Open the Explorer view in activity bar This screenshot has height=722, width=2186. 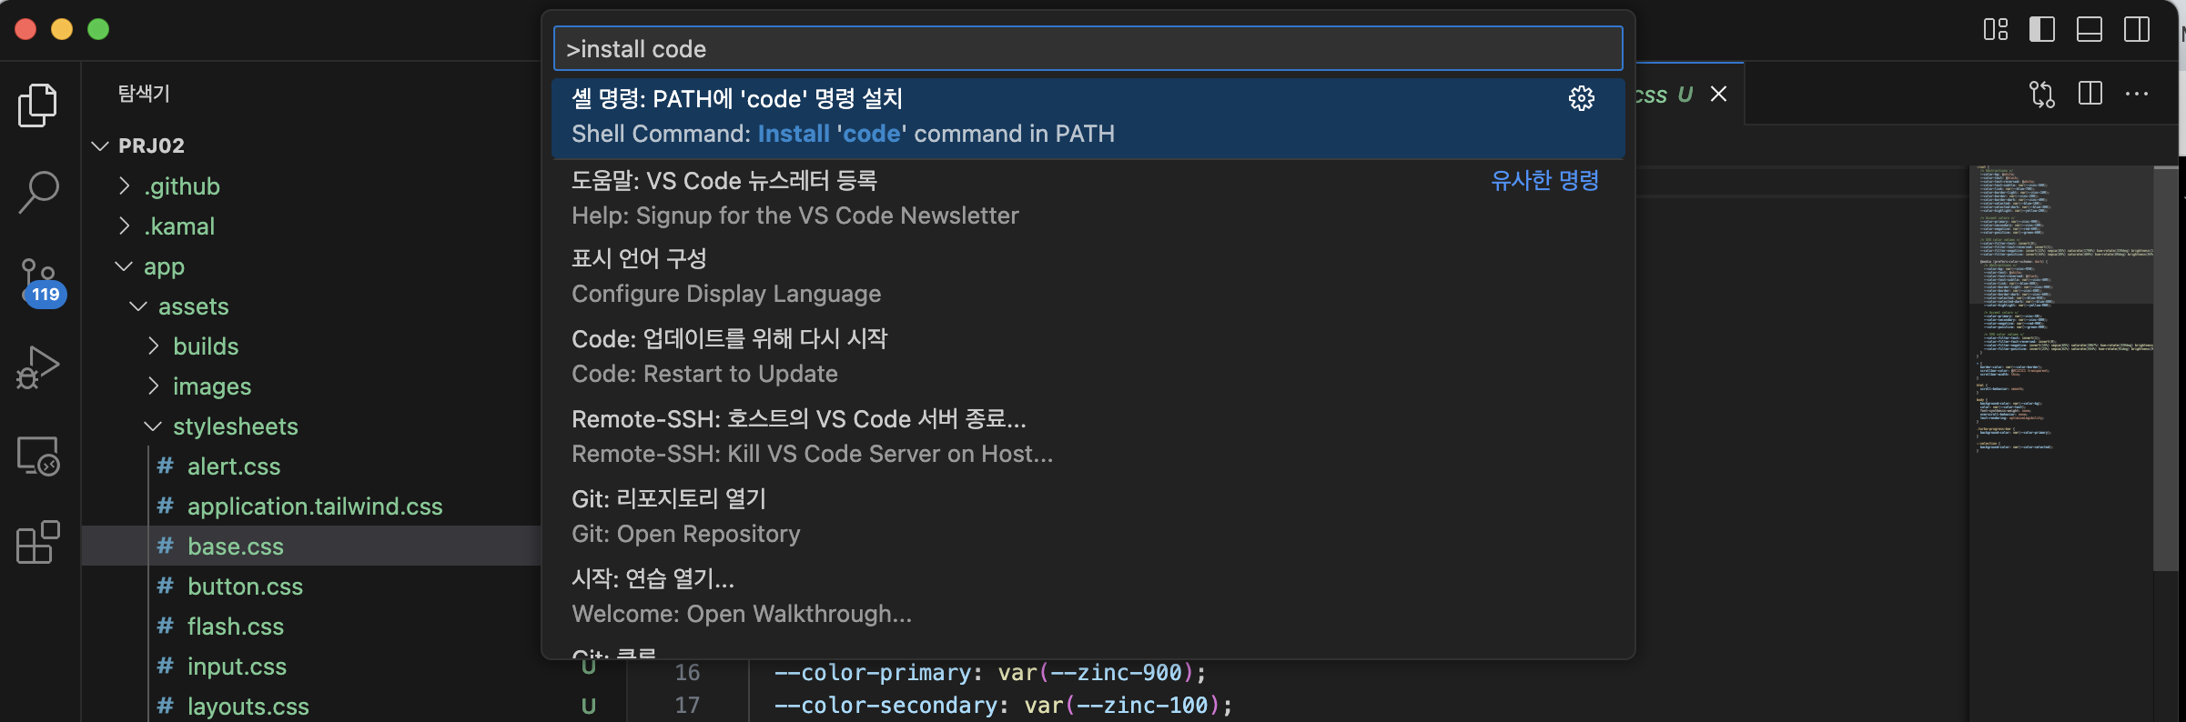point(38,105)
